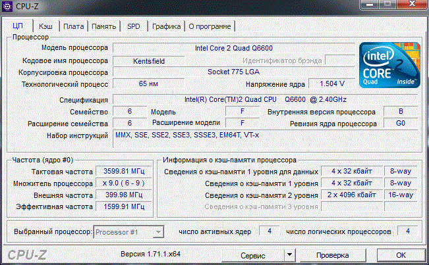Click the empty L3 cache size field

click(x=352, y=206)
